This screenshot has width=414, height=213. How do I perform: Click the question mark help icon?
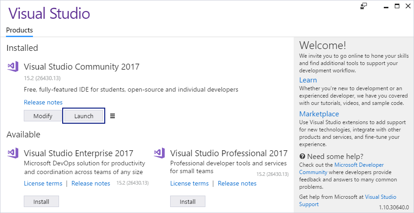coord(302,156)
